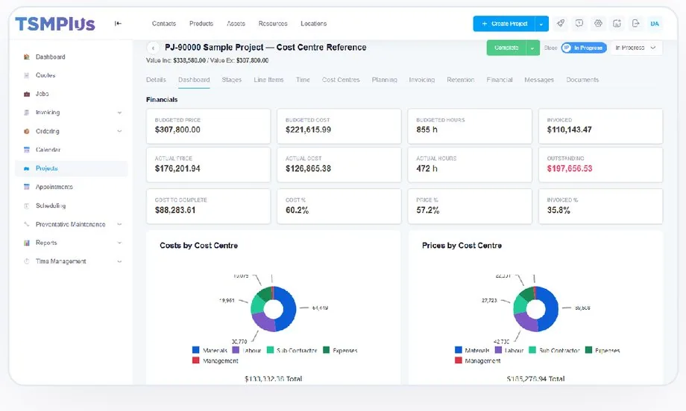
Task: Click the Costs by Cost Centre donut chart
Action: 274,309
